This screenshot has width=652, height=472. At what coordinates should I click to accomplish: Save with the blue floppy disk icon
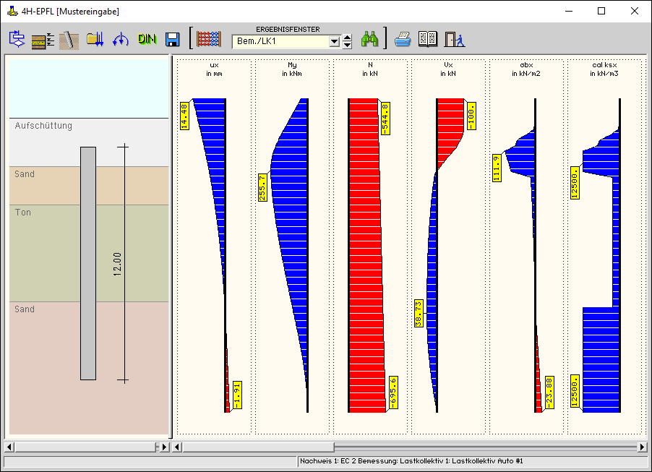(172, 39)
